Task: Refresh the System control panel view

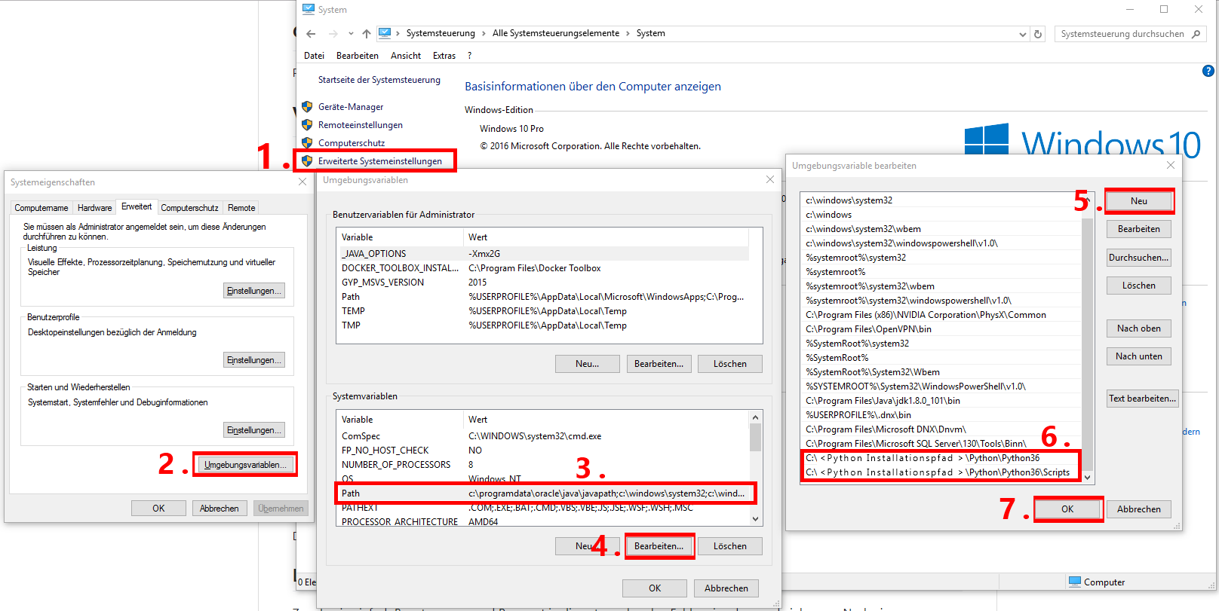Action: (1038, 34)
